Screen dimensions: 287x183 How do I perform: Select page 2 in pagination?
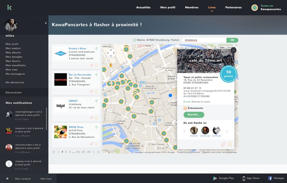[66, 152]
